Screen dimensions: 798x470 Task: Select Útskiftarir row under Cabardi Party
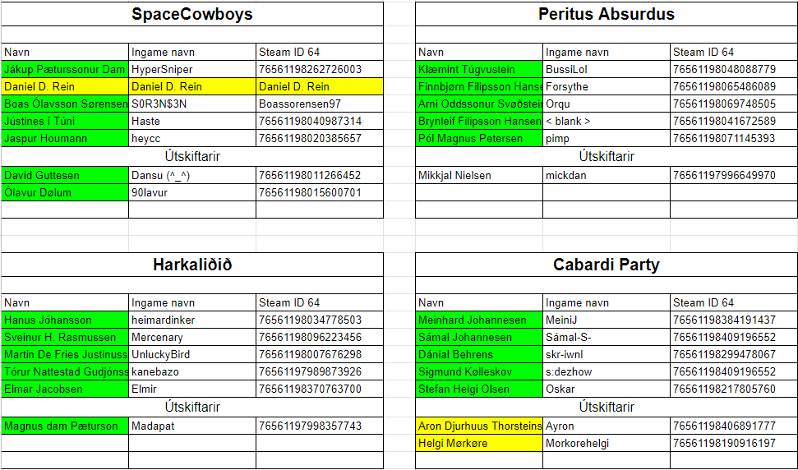click(607, 407)
